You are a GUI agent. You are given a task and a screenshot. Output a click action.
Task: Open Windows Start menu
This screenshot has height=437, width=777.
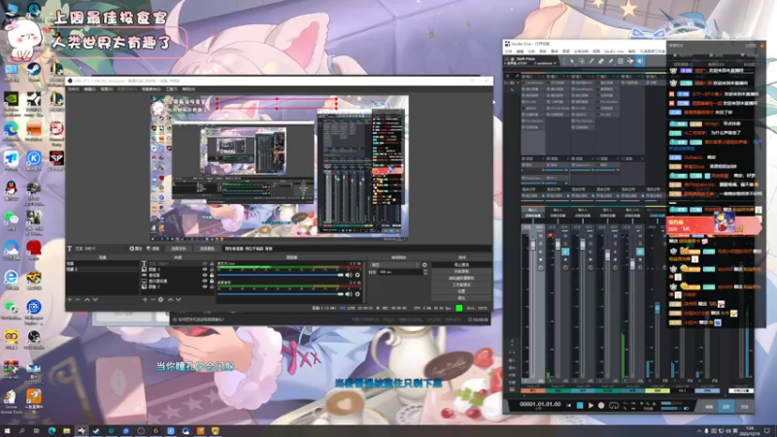pyautogui.click(x=7, y=431)
